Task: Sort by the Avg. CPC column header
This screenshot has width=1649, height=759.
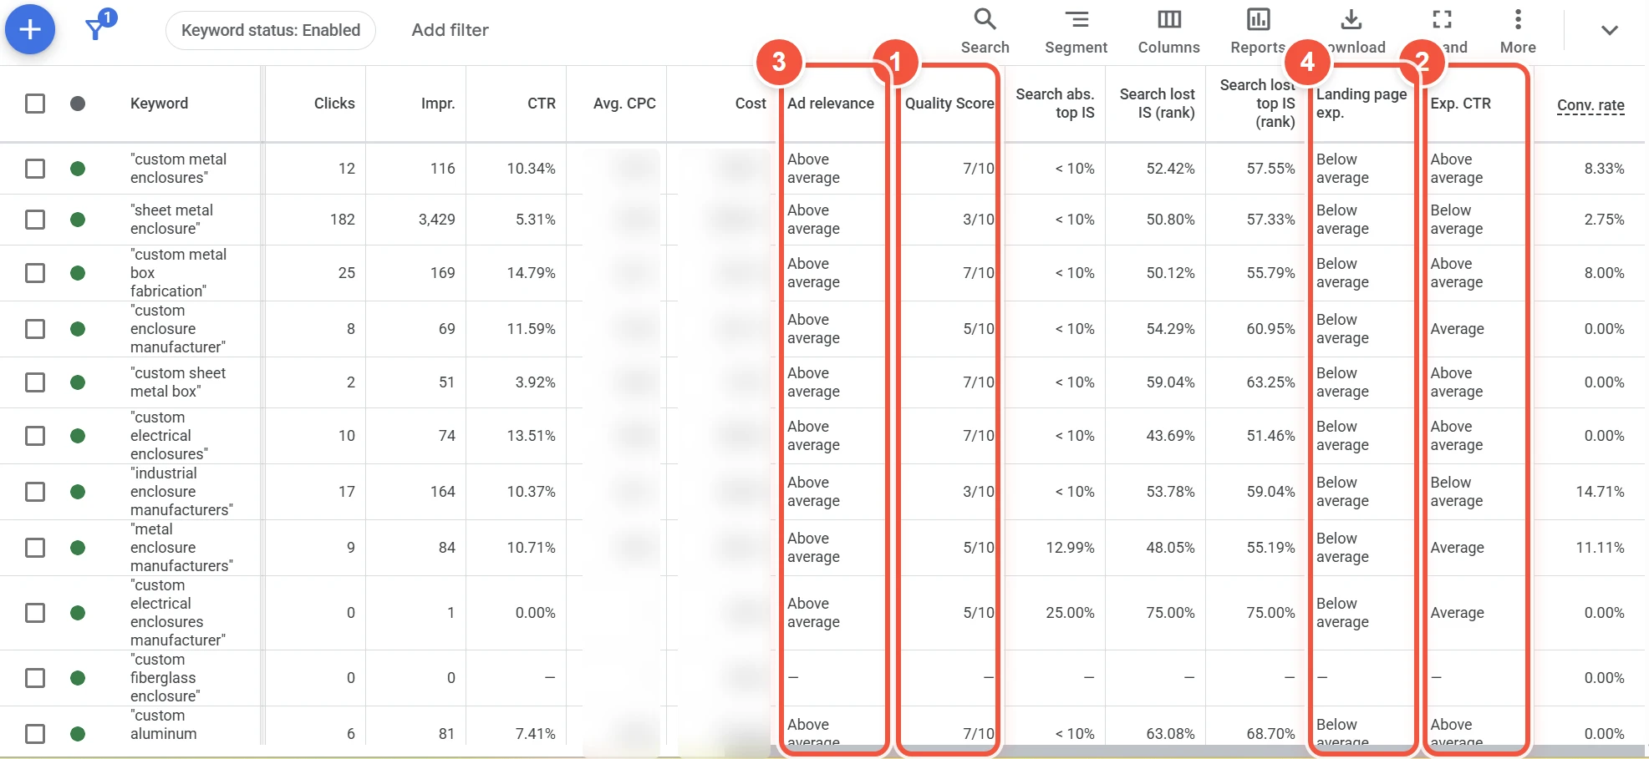Action: (624, 104)
